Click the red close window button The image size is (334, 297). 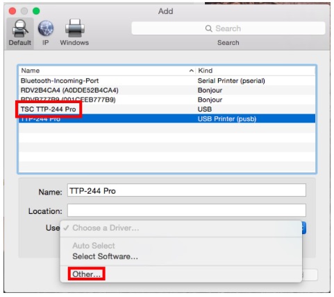pos(12,11)
